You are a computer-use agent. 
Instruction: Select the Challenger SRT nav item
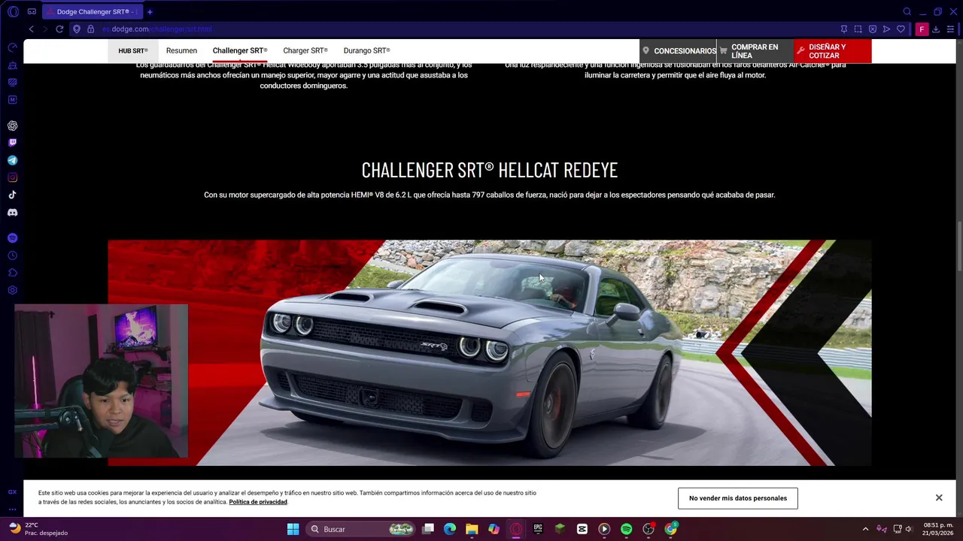(x=240, y=51)
